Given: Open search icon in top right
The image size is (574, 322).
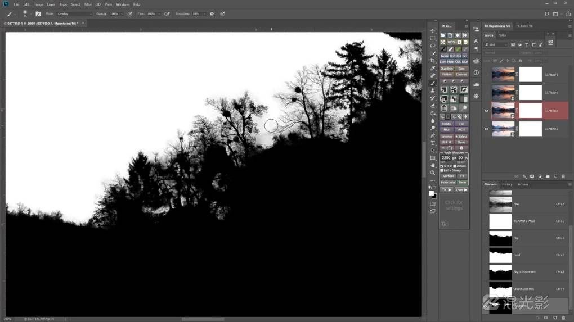Looking at the screenshot, I should pos(546,14).
